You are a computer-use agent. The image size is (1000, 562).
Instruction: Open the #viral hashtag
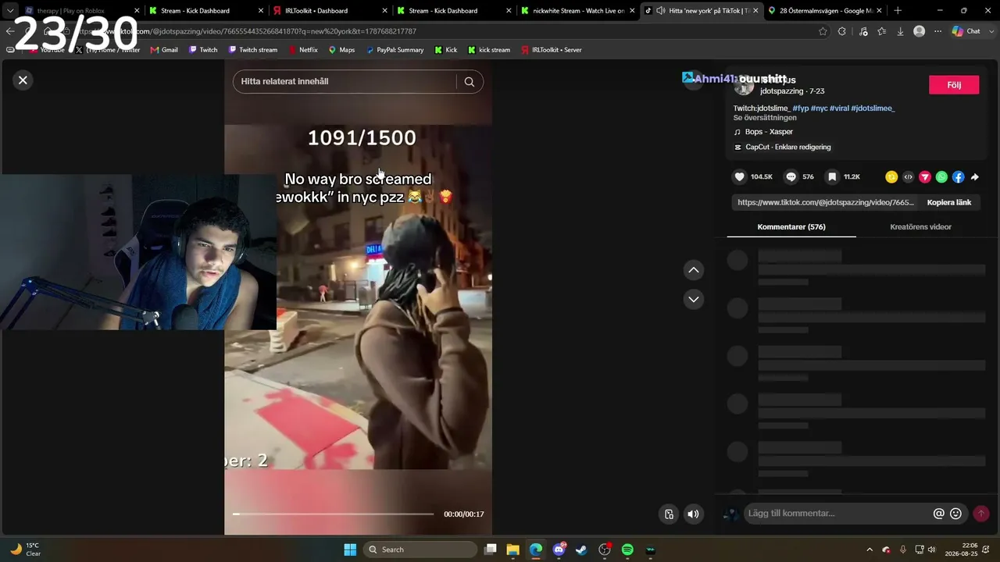click(x=839, y=108)
